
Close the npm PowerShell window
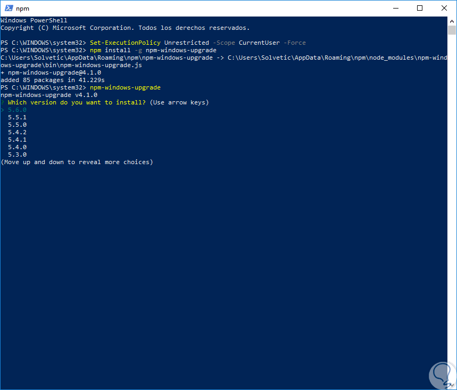pyautogui.click(x=444, y=8)
